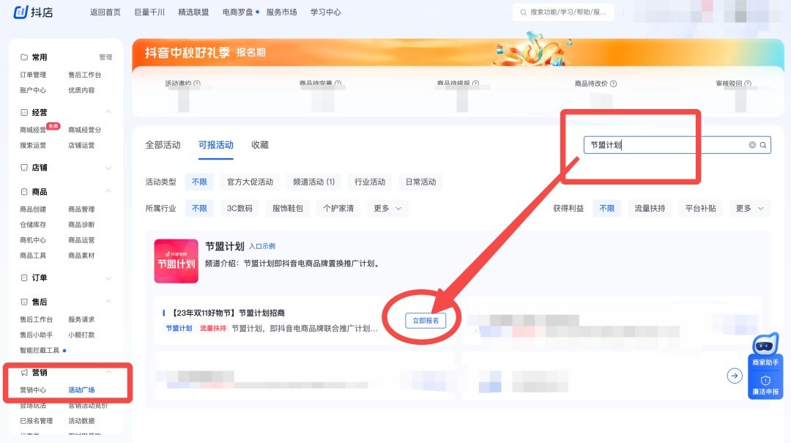Image resolution: width=791 pixels, height=443 pixels.
Task: Click the 营销 megaphone icon in sidebar
Action: click(x=23, y=373)
